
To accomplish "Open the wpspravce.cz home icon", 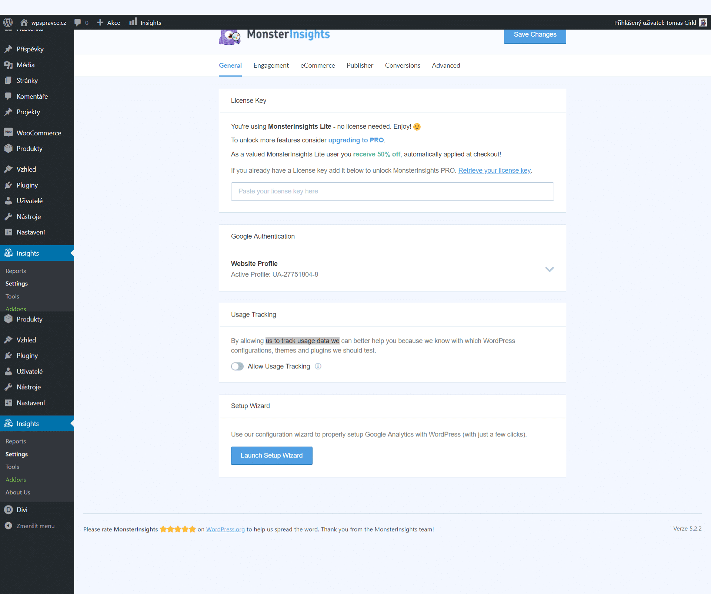I will click(24, 22).
